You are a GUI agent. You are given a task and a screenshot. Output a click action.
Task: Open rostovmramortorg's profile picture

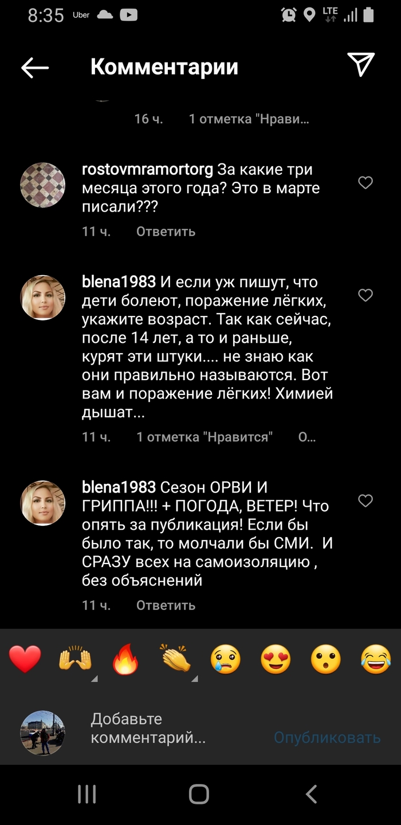pos(43,185)
